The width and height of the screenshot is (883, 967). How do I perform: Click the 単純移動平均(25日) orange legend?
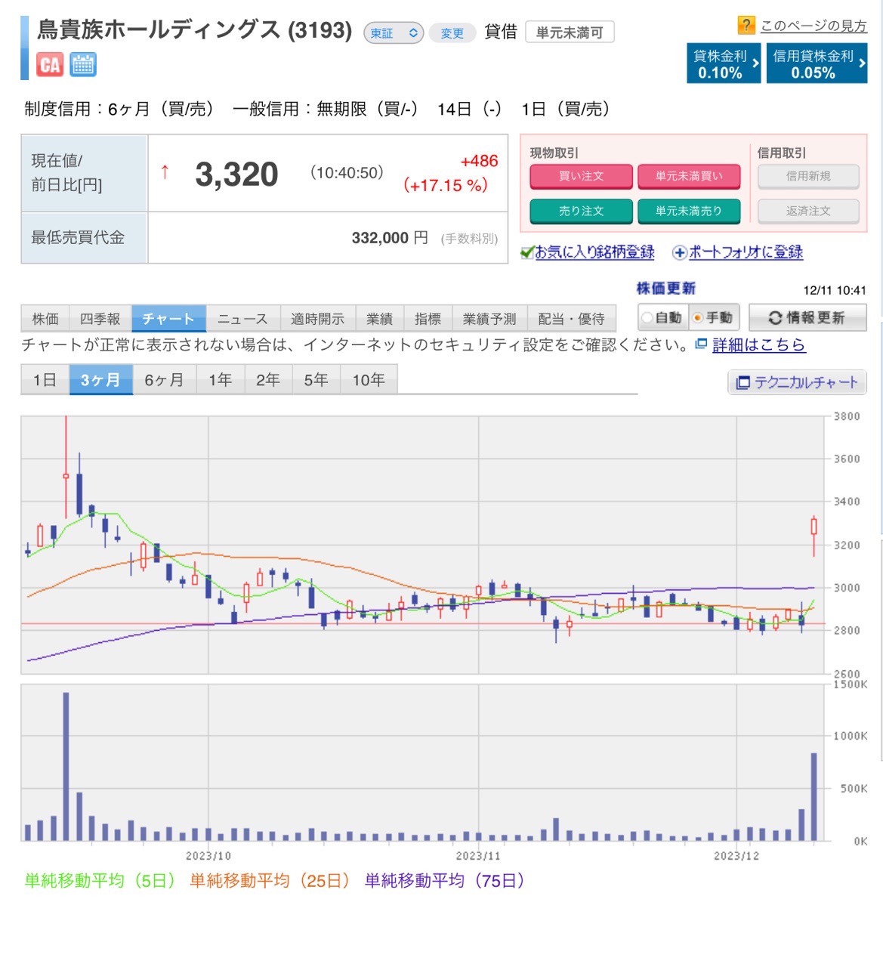coord(270,881)
